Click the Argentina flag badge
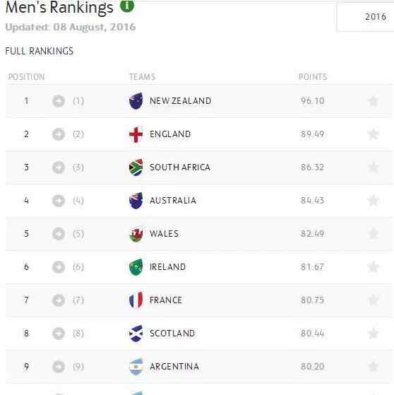394x395 pixels. [136, 367]
